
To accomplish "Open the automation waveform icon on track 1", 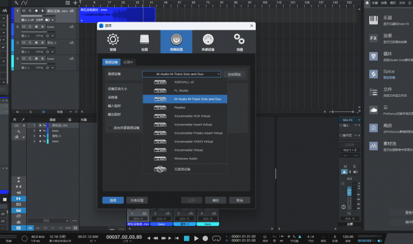I will tap(72, 11).
